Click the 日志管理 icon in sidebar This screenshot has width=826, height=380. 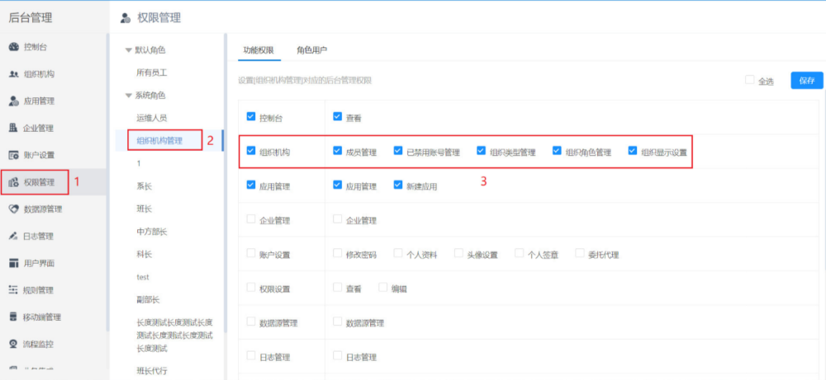click(14, 236)
